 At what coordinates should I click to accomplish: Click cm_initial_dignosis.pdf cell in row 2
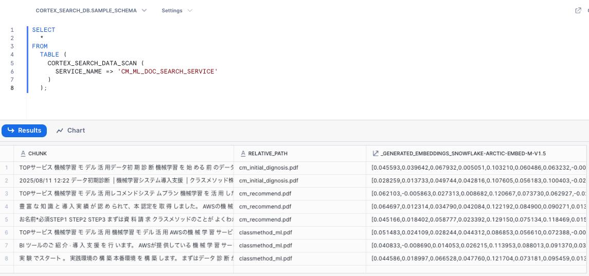click(x=300, y=180)
